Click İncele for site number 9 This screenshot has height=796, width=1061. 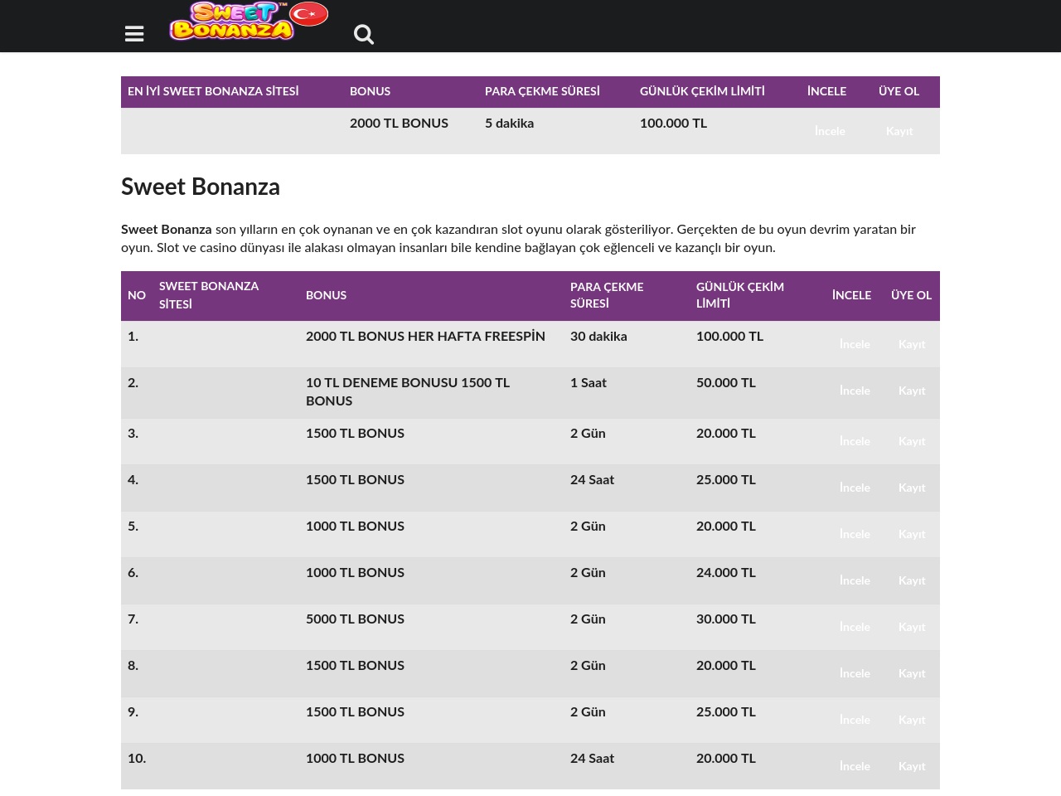click(855, 721)
